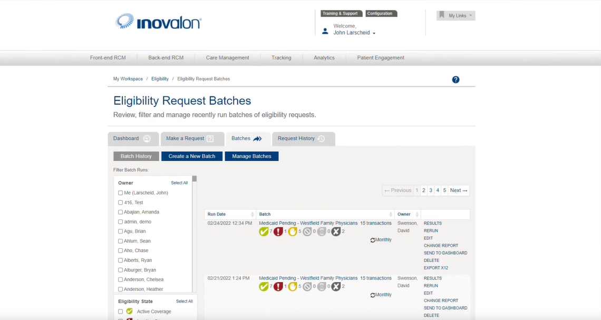
Task: Click dark X icon in 02/21/2022 batch
Action: click(336, 287)
